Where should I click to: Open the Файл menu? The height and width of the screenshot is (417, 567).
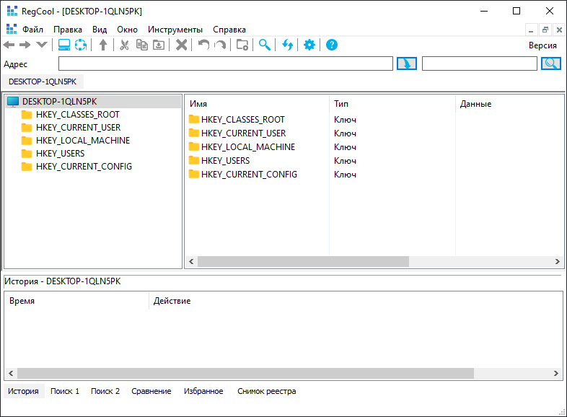[x=32, y=30]
